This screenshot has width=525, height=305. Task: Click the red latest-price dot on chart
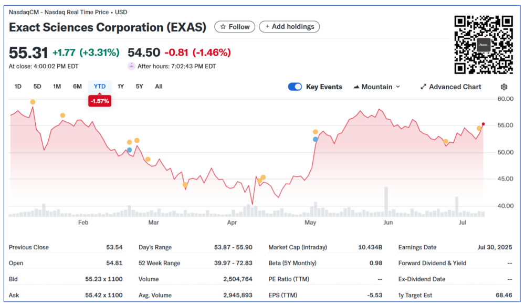(483, 124)
